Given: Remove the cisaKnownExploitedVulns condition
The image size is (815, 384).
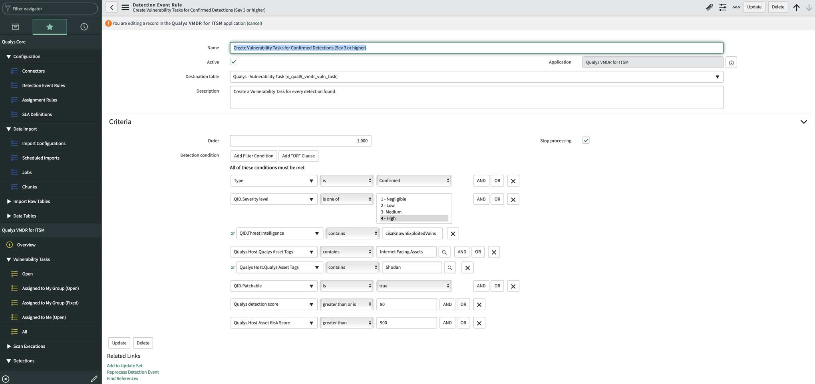Looking at the screenshot, I should (453, 234).
